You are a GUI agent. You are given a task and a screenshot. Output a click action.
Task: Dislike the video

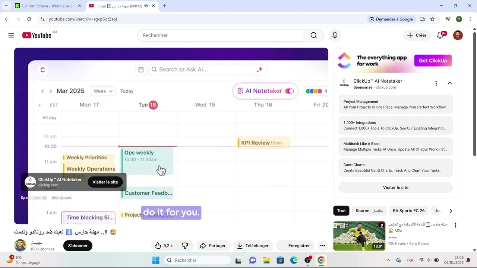[x=185, y=246]
